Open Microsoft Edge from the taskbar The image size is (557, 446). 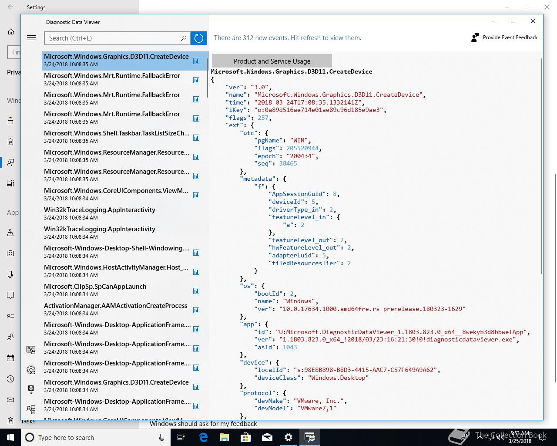click(x=203, y=437)
